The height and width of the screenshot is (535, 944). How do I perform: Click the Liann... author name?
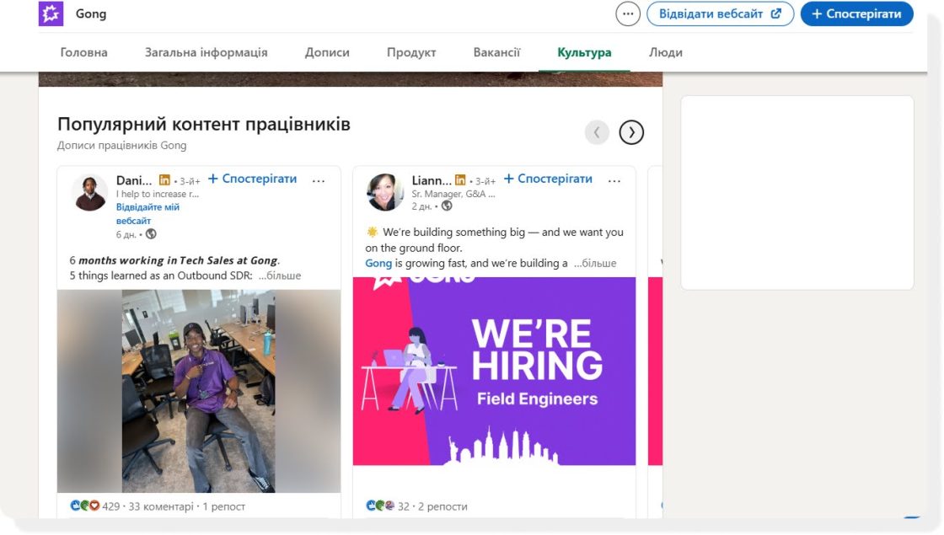click(432, 180)
